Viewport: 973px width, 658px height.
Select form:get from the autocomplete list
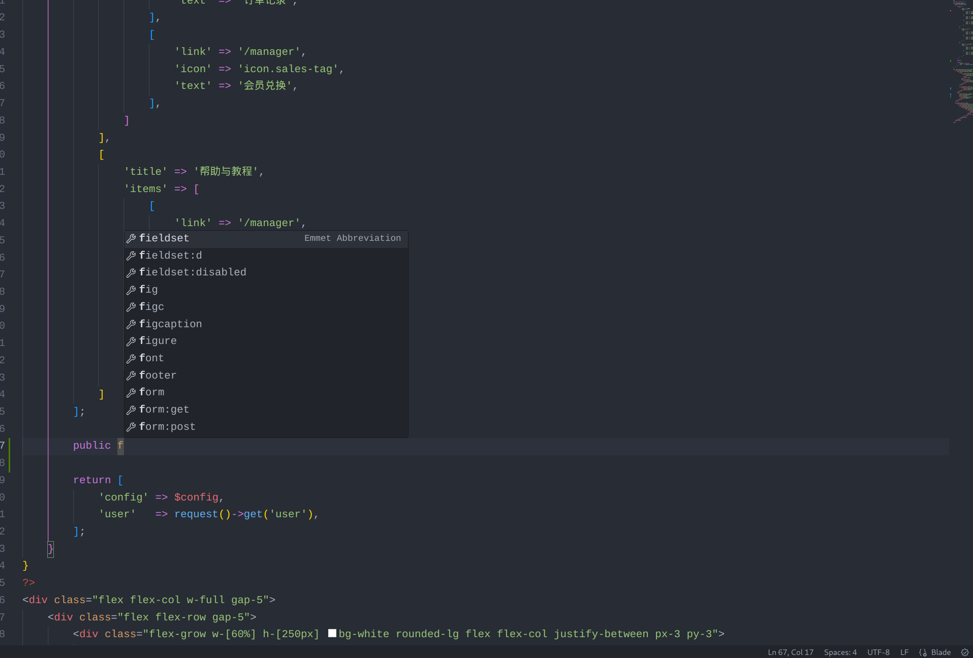point(164,410)
